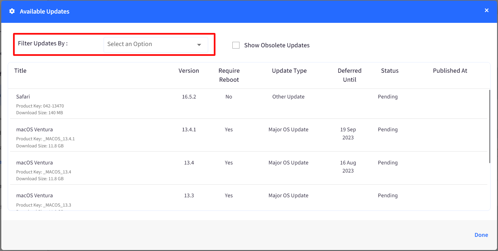498x251 pixels.
Task: Click the Done button
Action: (481, 235)
